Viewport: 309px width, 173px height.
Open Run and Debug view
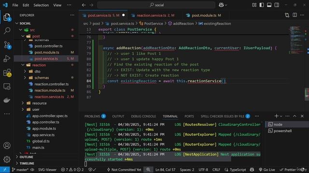[x=7, y=59]
